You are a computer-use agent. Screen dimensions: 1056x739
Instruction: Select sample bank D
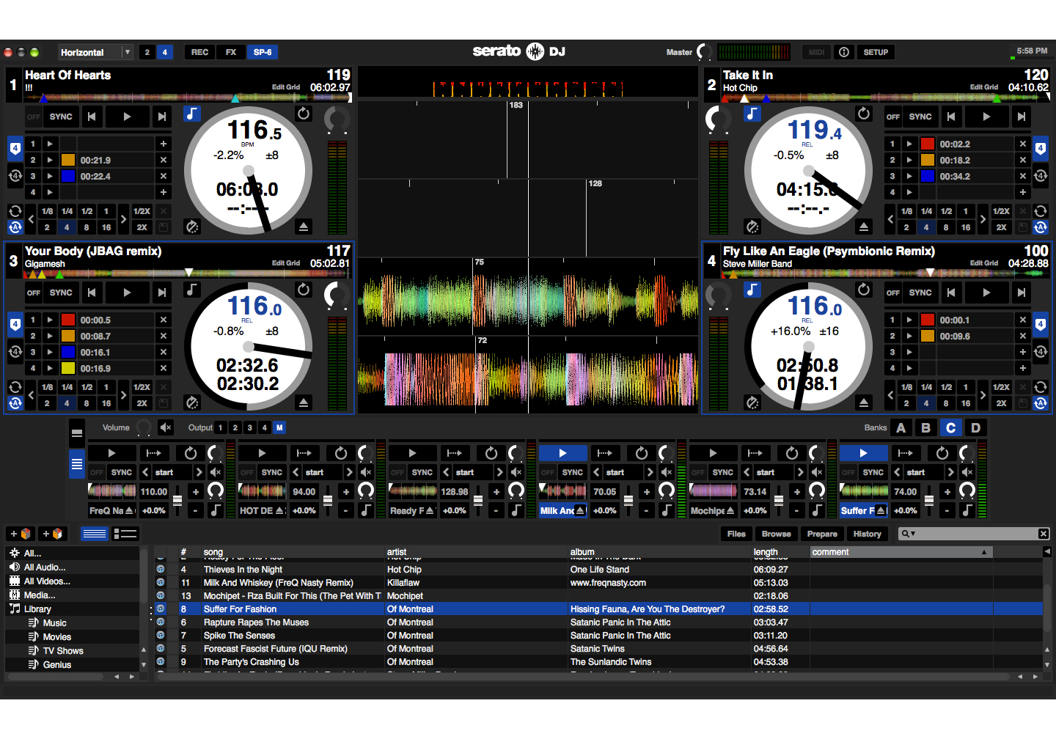pos(975,427)
